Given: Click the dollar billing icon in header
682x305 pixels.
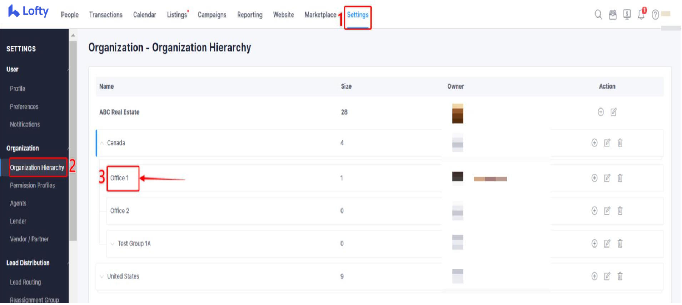Looking at the screenshot, I should click(627, 15).
